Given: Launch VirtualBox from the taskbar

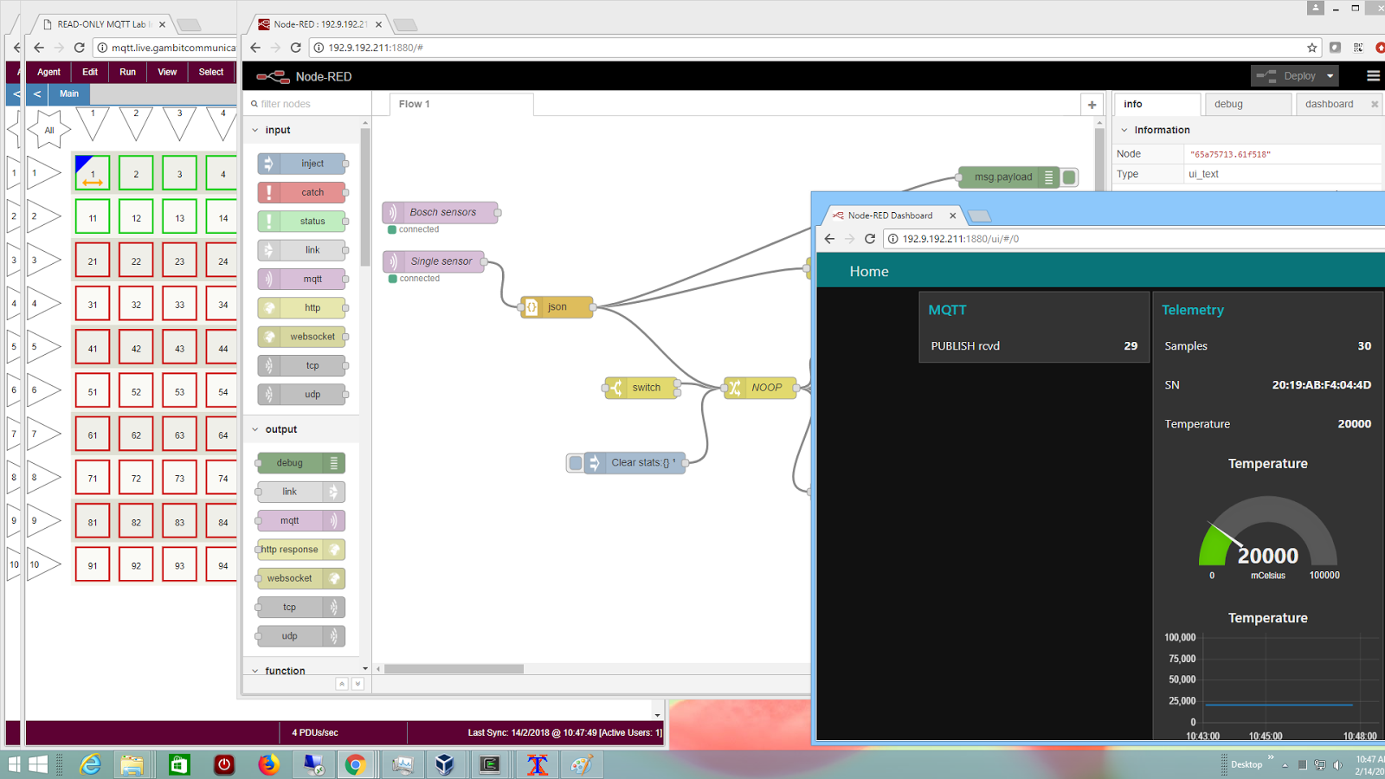Looking at the screenshot, I should click(x=446, y=765).
